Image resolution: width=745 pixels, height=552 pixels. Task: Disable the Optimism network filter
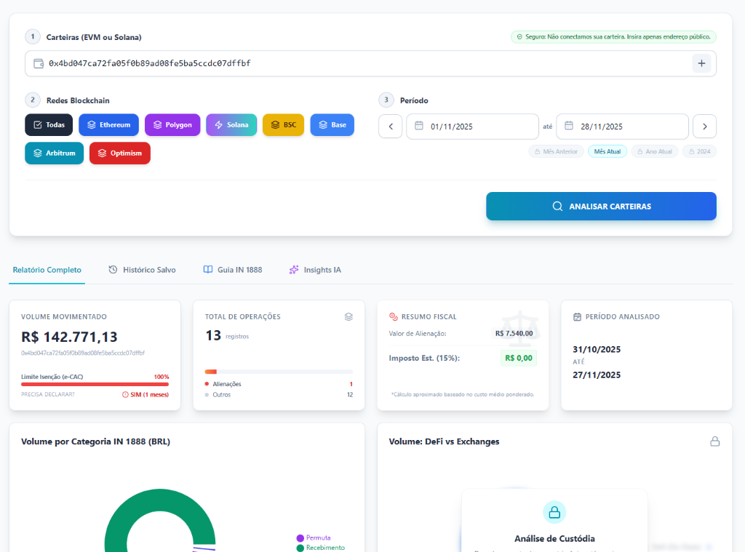[119, 153]
